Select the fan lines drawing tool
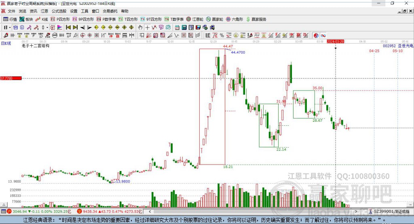414x224 pixels. point(149,36)
